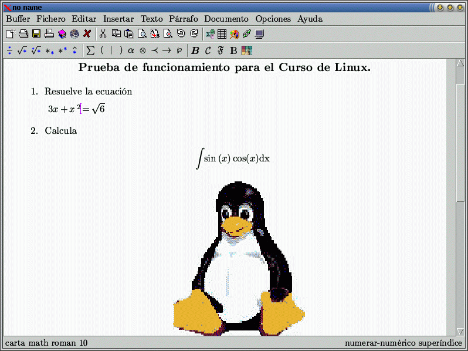Screen dimensions: 468x351
Task: Choose Fraktur font with the gothic F icon
Action: click(x=221, y=51)
